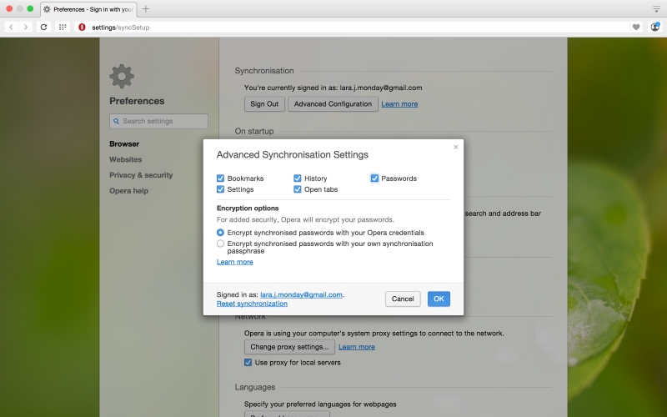Open the signed-in email link in dialog
This screenshot has width=667, height=417.
(x=301, y=294)
